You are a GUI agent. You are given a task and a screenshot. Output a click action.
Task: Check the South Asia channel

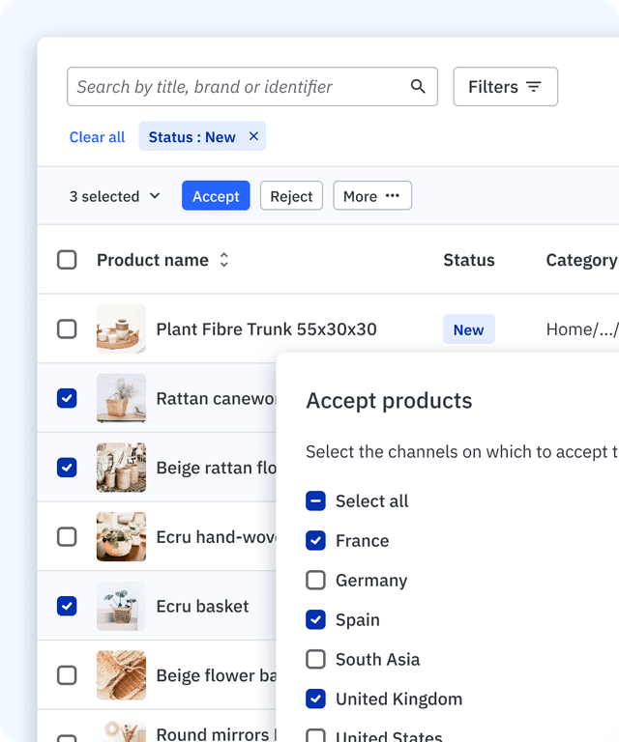click(x=315, y=659)
